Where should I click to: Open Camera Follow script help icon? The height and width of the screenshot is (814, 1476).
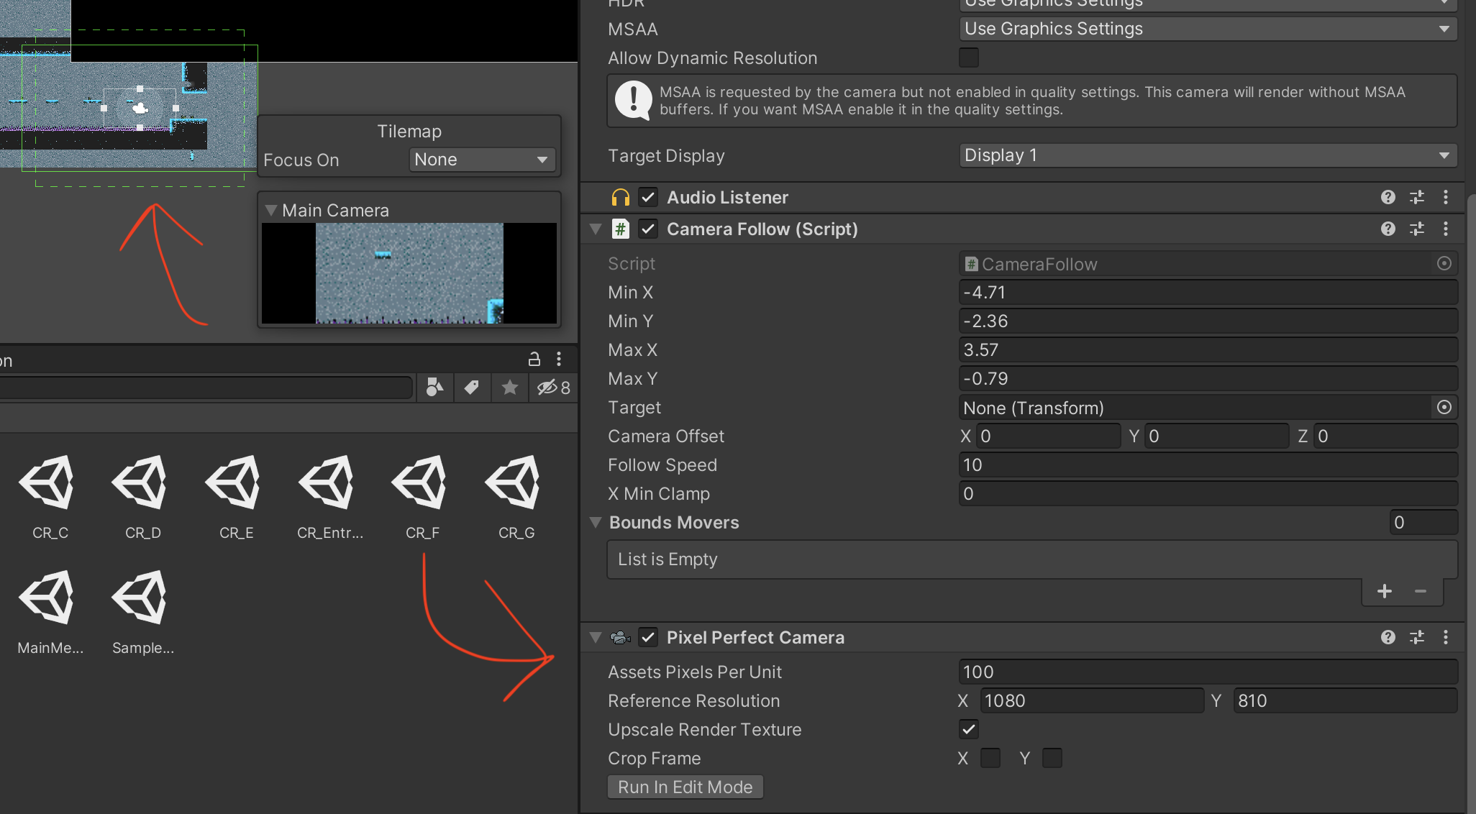[1388, 229]
